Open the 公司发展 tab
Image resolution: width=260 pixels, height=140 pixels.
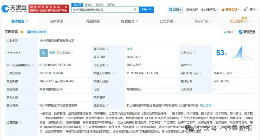(x=166, y=21)
